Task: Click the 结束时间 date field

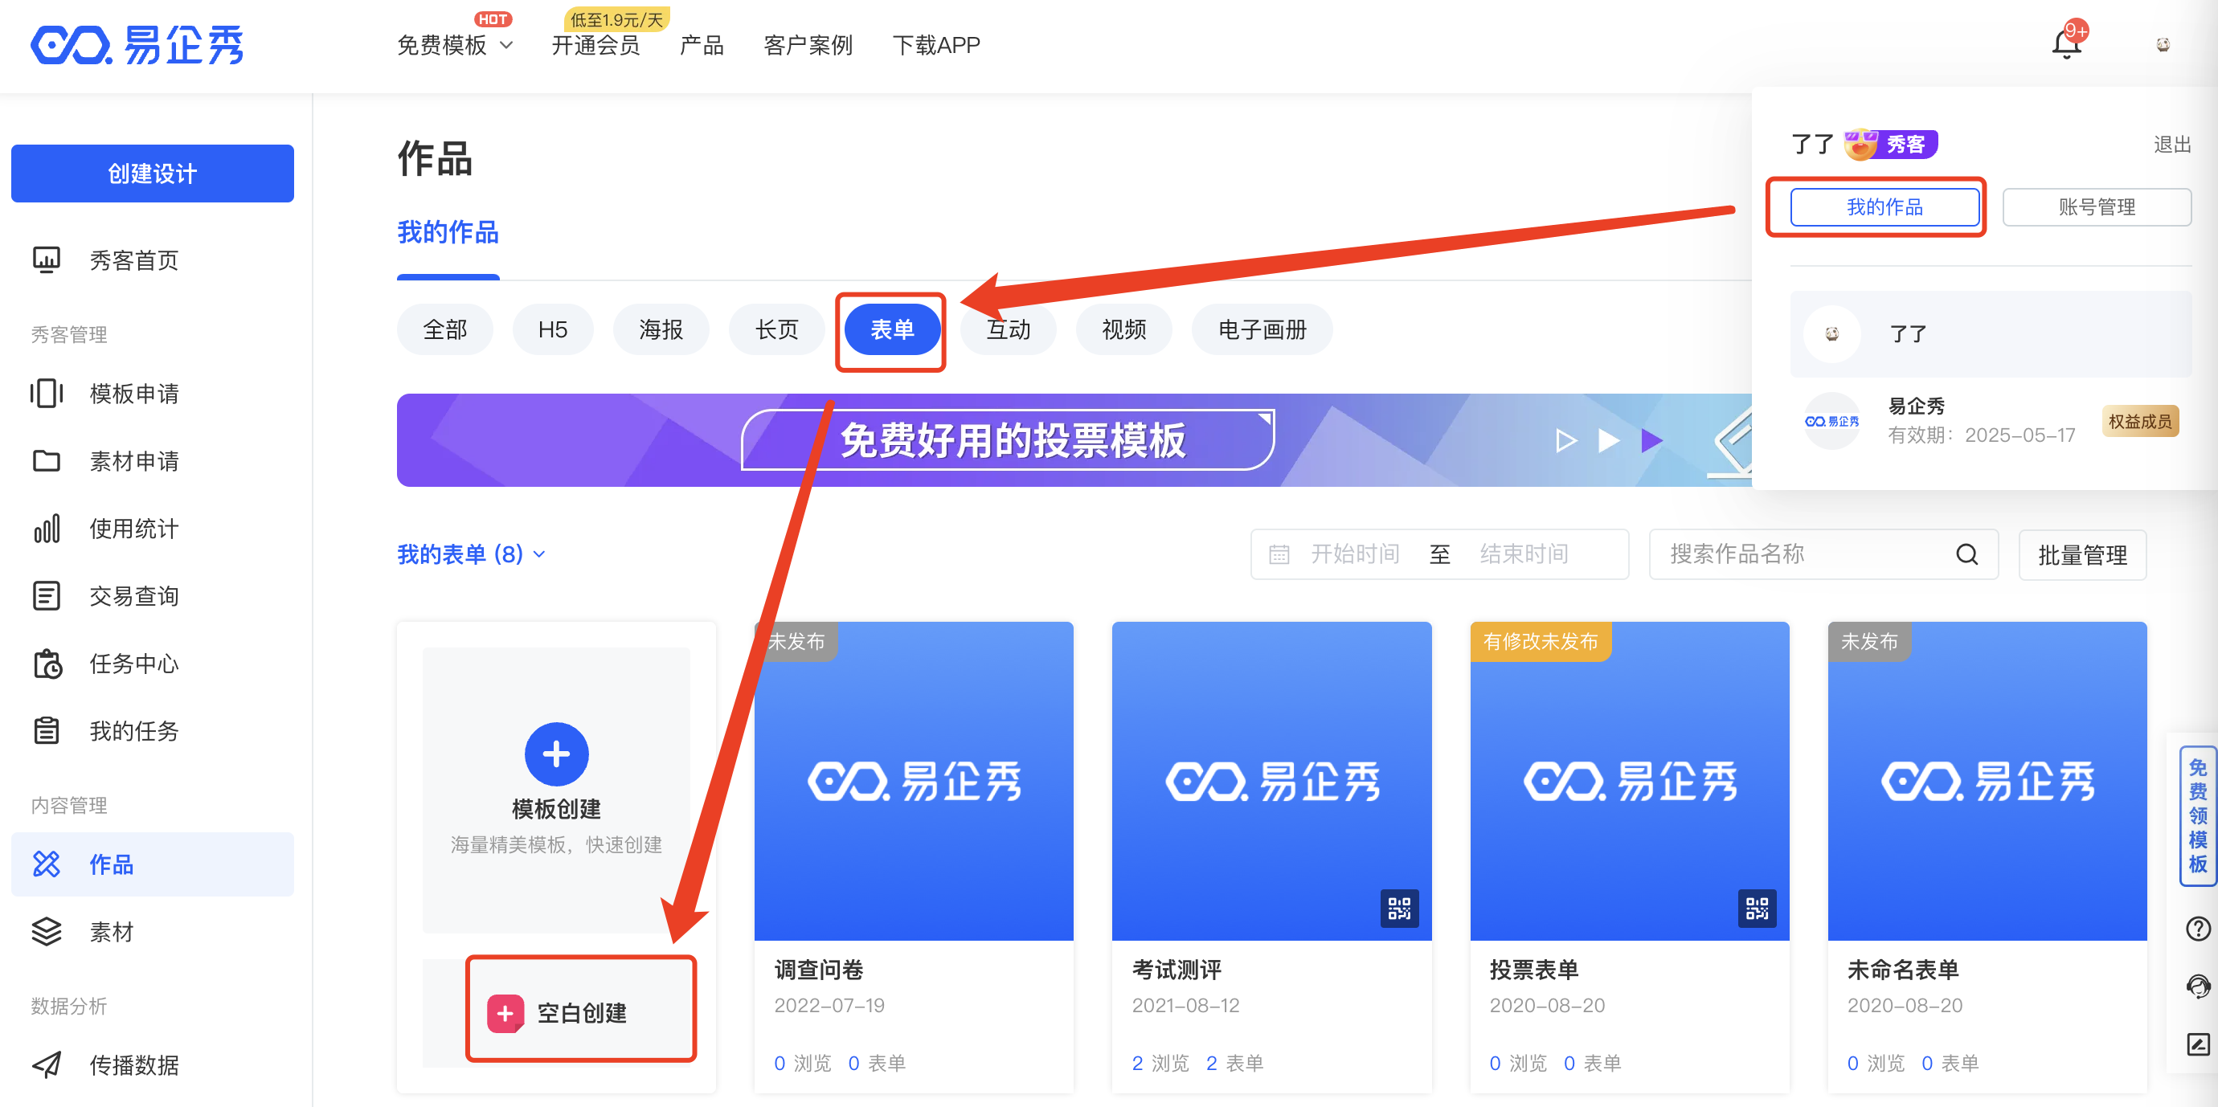Action: (x=1524, y=554)
